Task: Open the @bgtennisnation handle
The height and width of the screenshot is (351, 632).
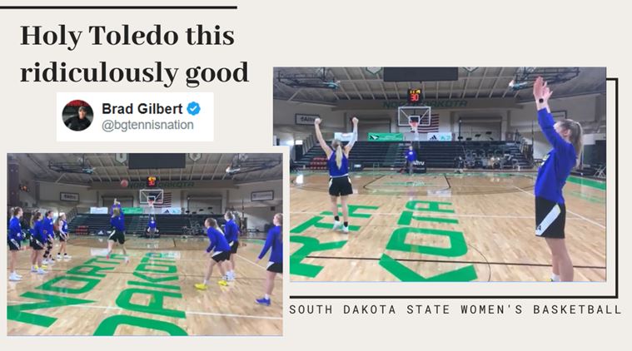Action: [147, 126]
